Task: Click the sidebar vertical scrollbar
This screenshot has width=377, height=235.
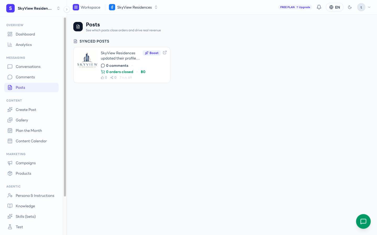Action: 65,107
